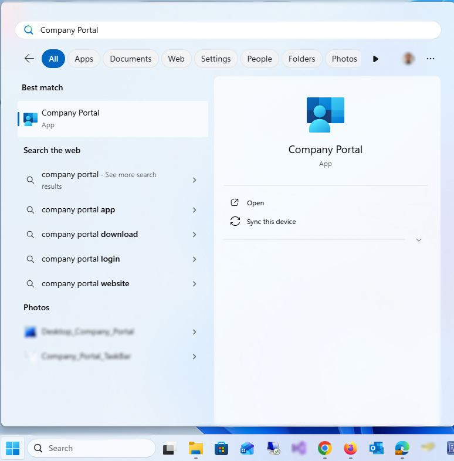Open first photo result thumbnail
The image size is (454, 461).
pyautogui.click(x=31, y=332)
